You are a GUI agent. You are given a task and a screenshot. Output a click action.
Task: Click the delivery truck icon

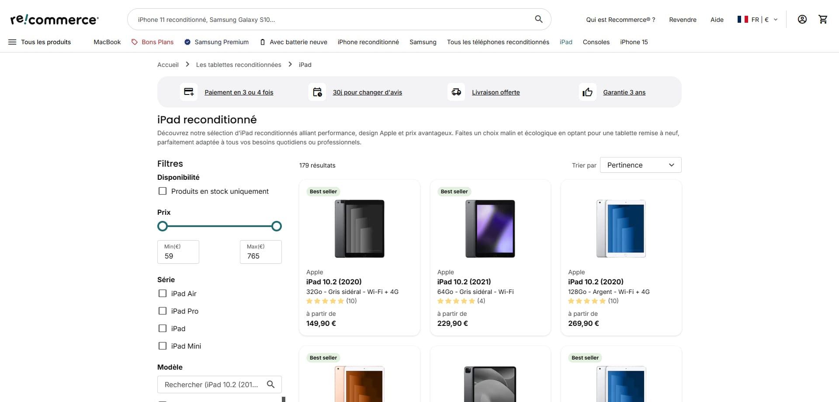click(x=456, y=92)
